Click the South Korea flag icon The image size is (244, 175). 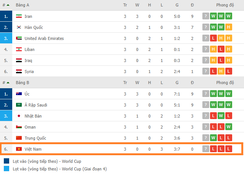[19, 27]
